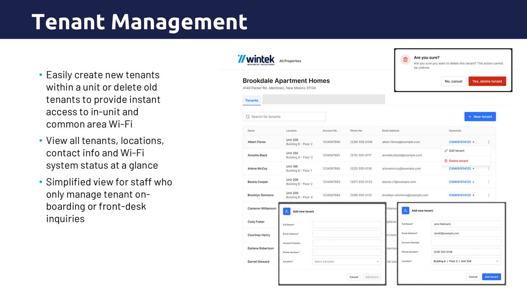
Task: Click phone number '(270) 555-0117'
Action: 361,155
